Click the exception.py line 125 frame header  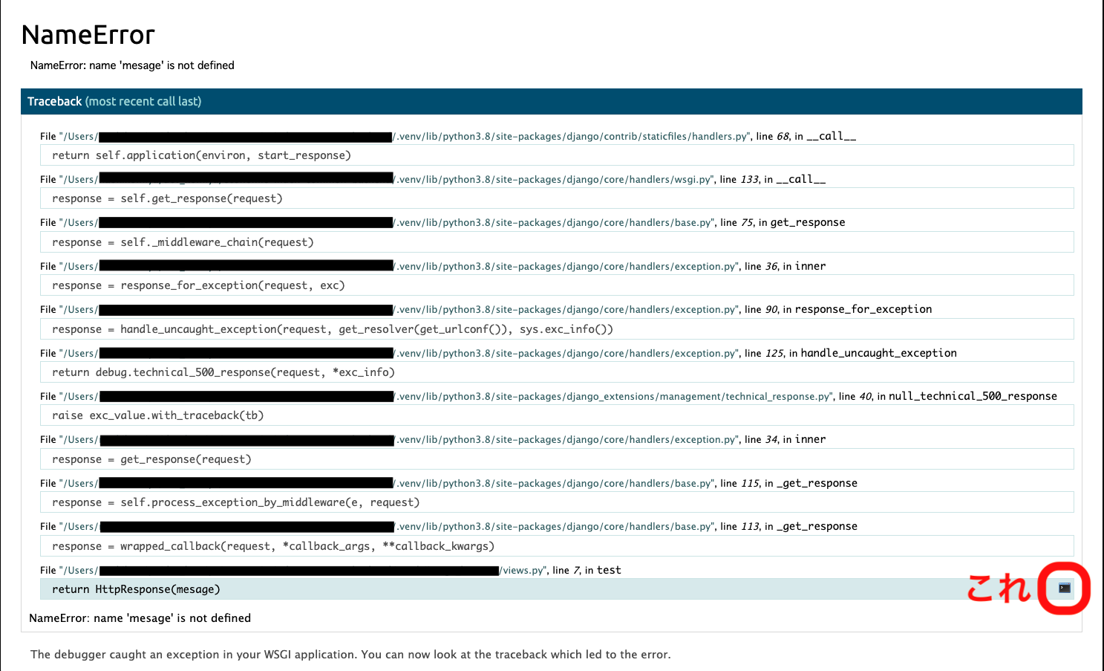pyautogui.click(x=498, y=353)
